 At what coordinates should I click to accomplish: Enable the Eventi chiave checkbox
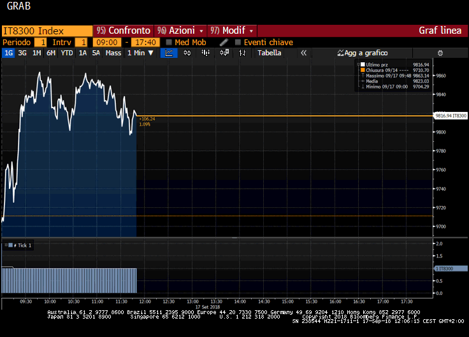point(238,43)
